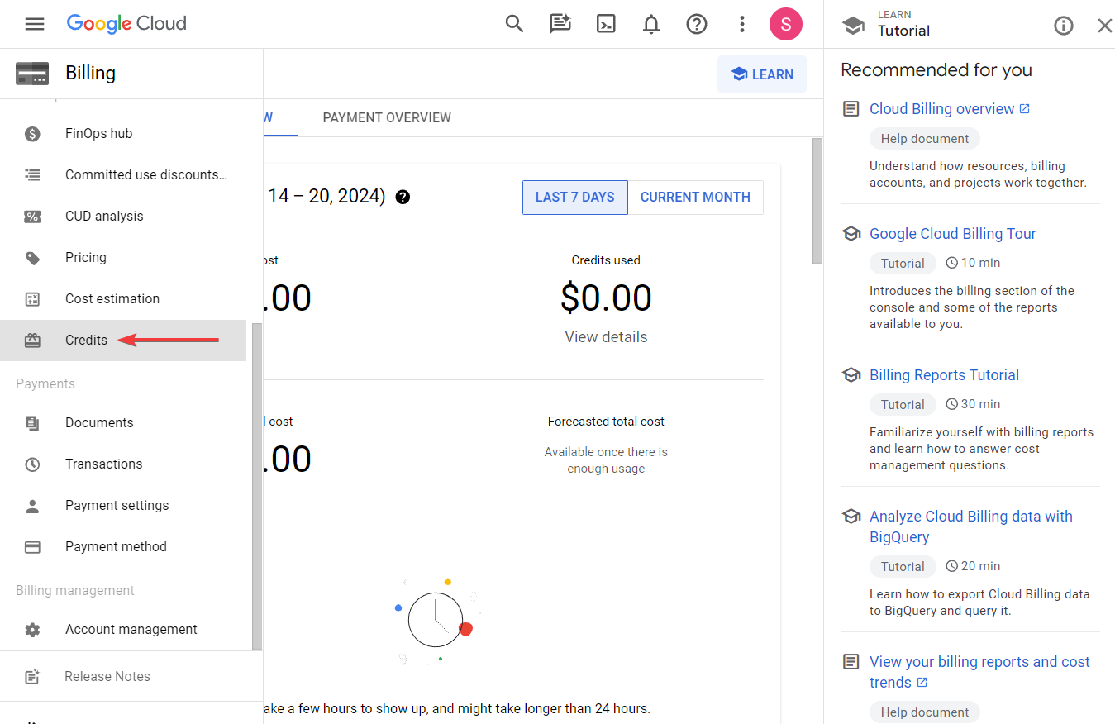Open Pricing menu item
Viewport: 1115px width, 724px height.
pyautogui.click(x=123, y=257)
